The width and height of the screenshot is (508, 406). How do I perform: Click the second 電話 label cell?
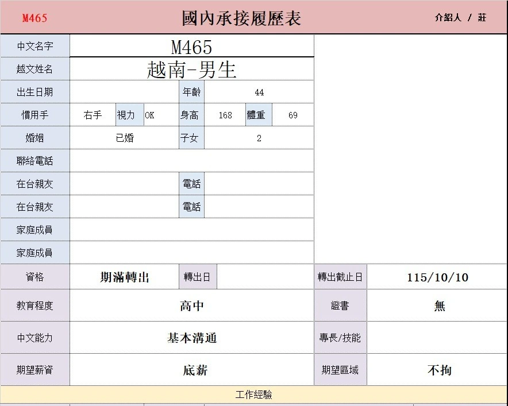pos(191,207)
